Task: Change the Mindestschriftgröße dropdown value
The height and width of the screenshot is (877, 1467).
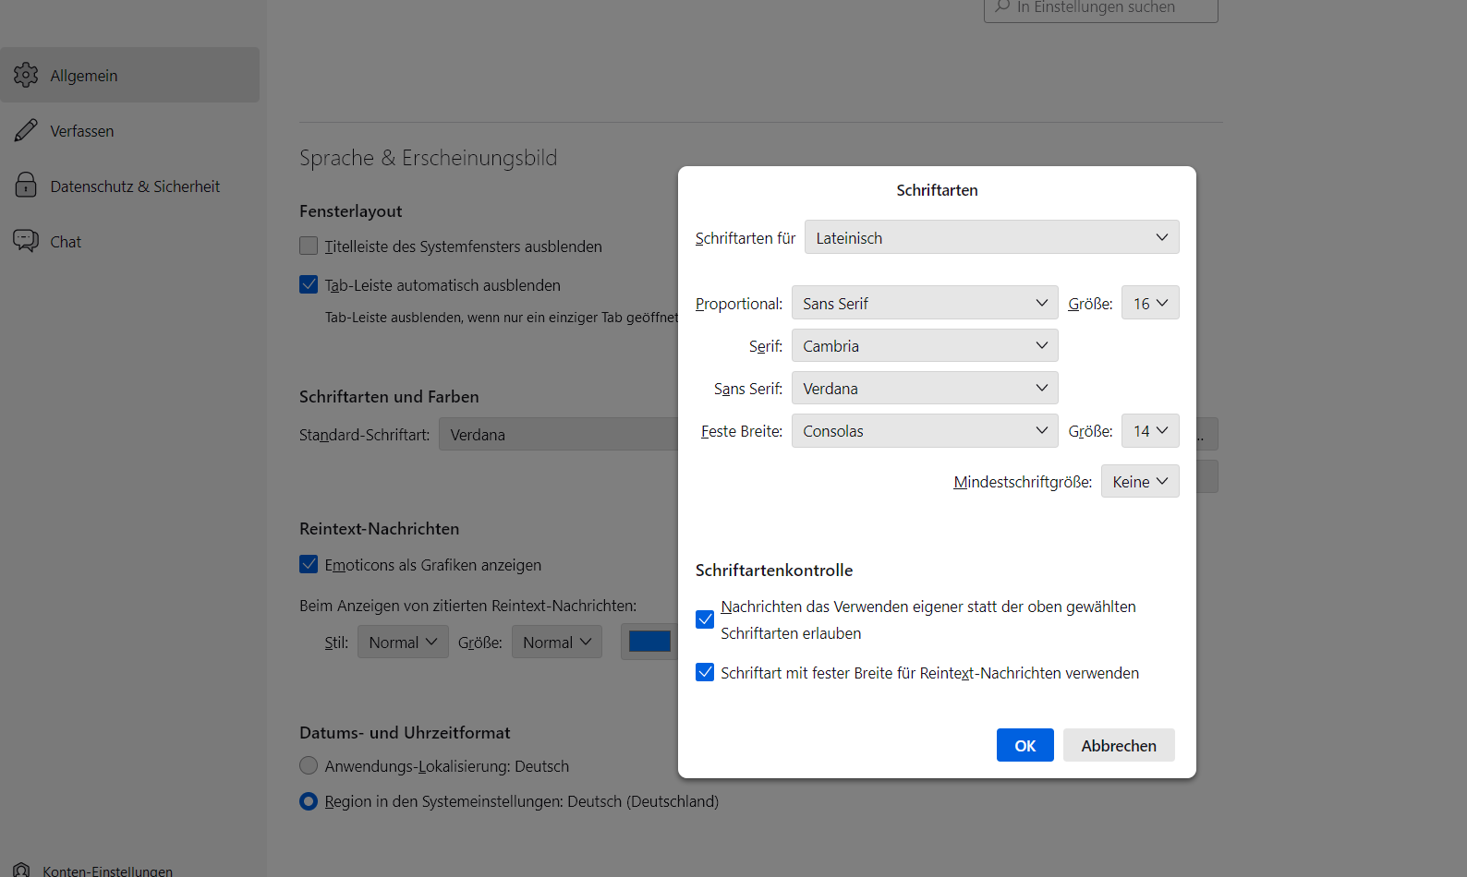Action: click(x=1139, y=482)
